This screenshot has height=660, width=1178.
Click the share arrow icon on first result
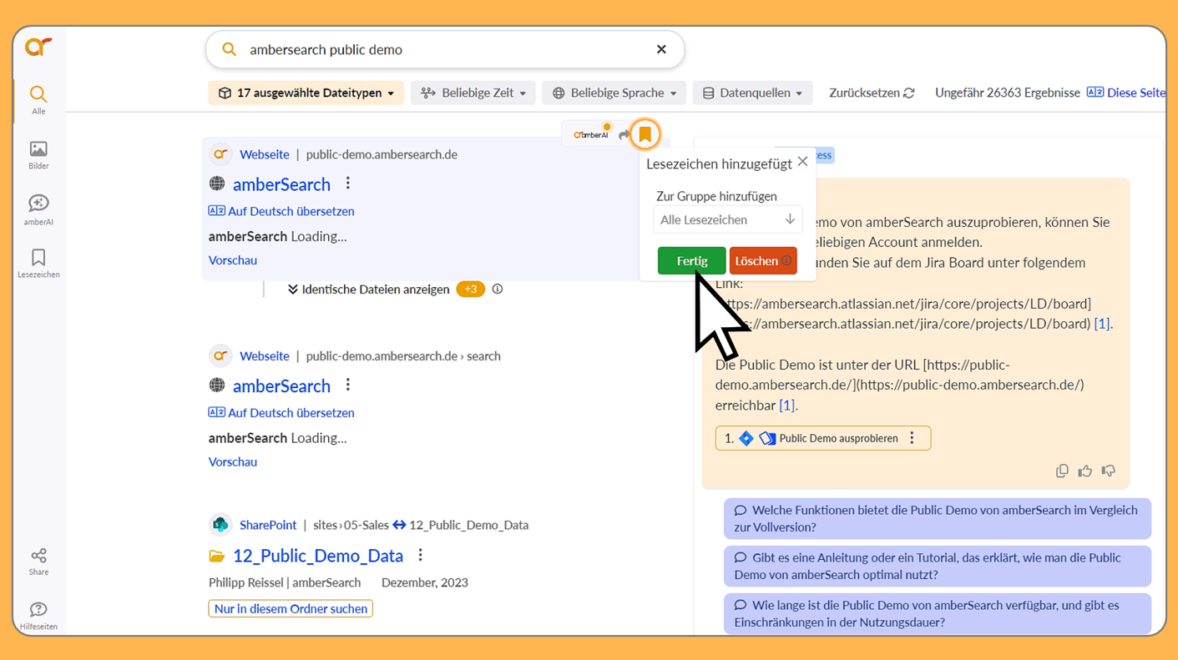pyautogui.click(x=624, y=134)
